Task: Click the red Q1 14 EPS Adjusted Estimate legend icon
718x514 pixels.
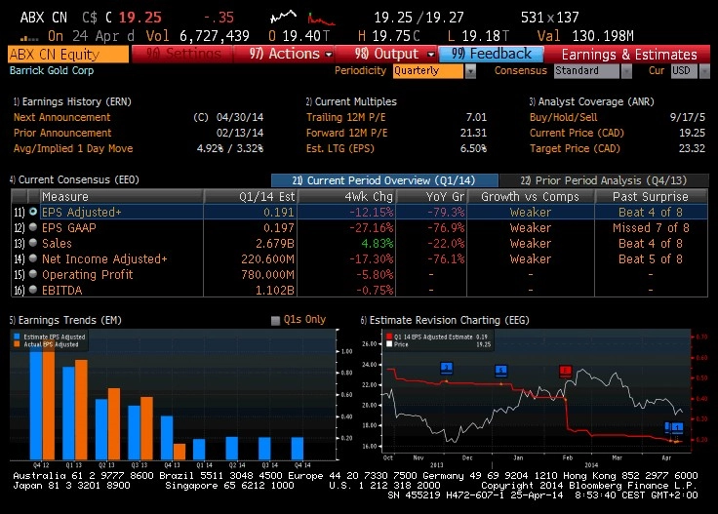Action: pos(389,336)
